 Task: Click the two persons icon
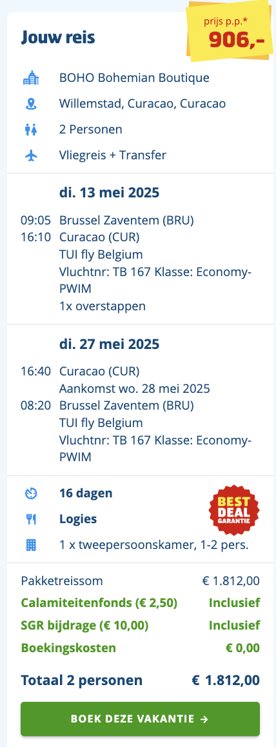coord(31,130)
